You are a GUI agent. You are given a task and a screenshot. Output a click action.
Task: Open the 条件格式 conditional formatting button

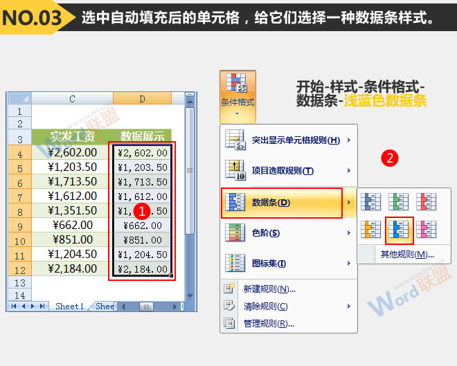point(238,97)
